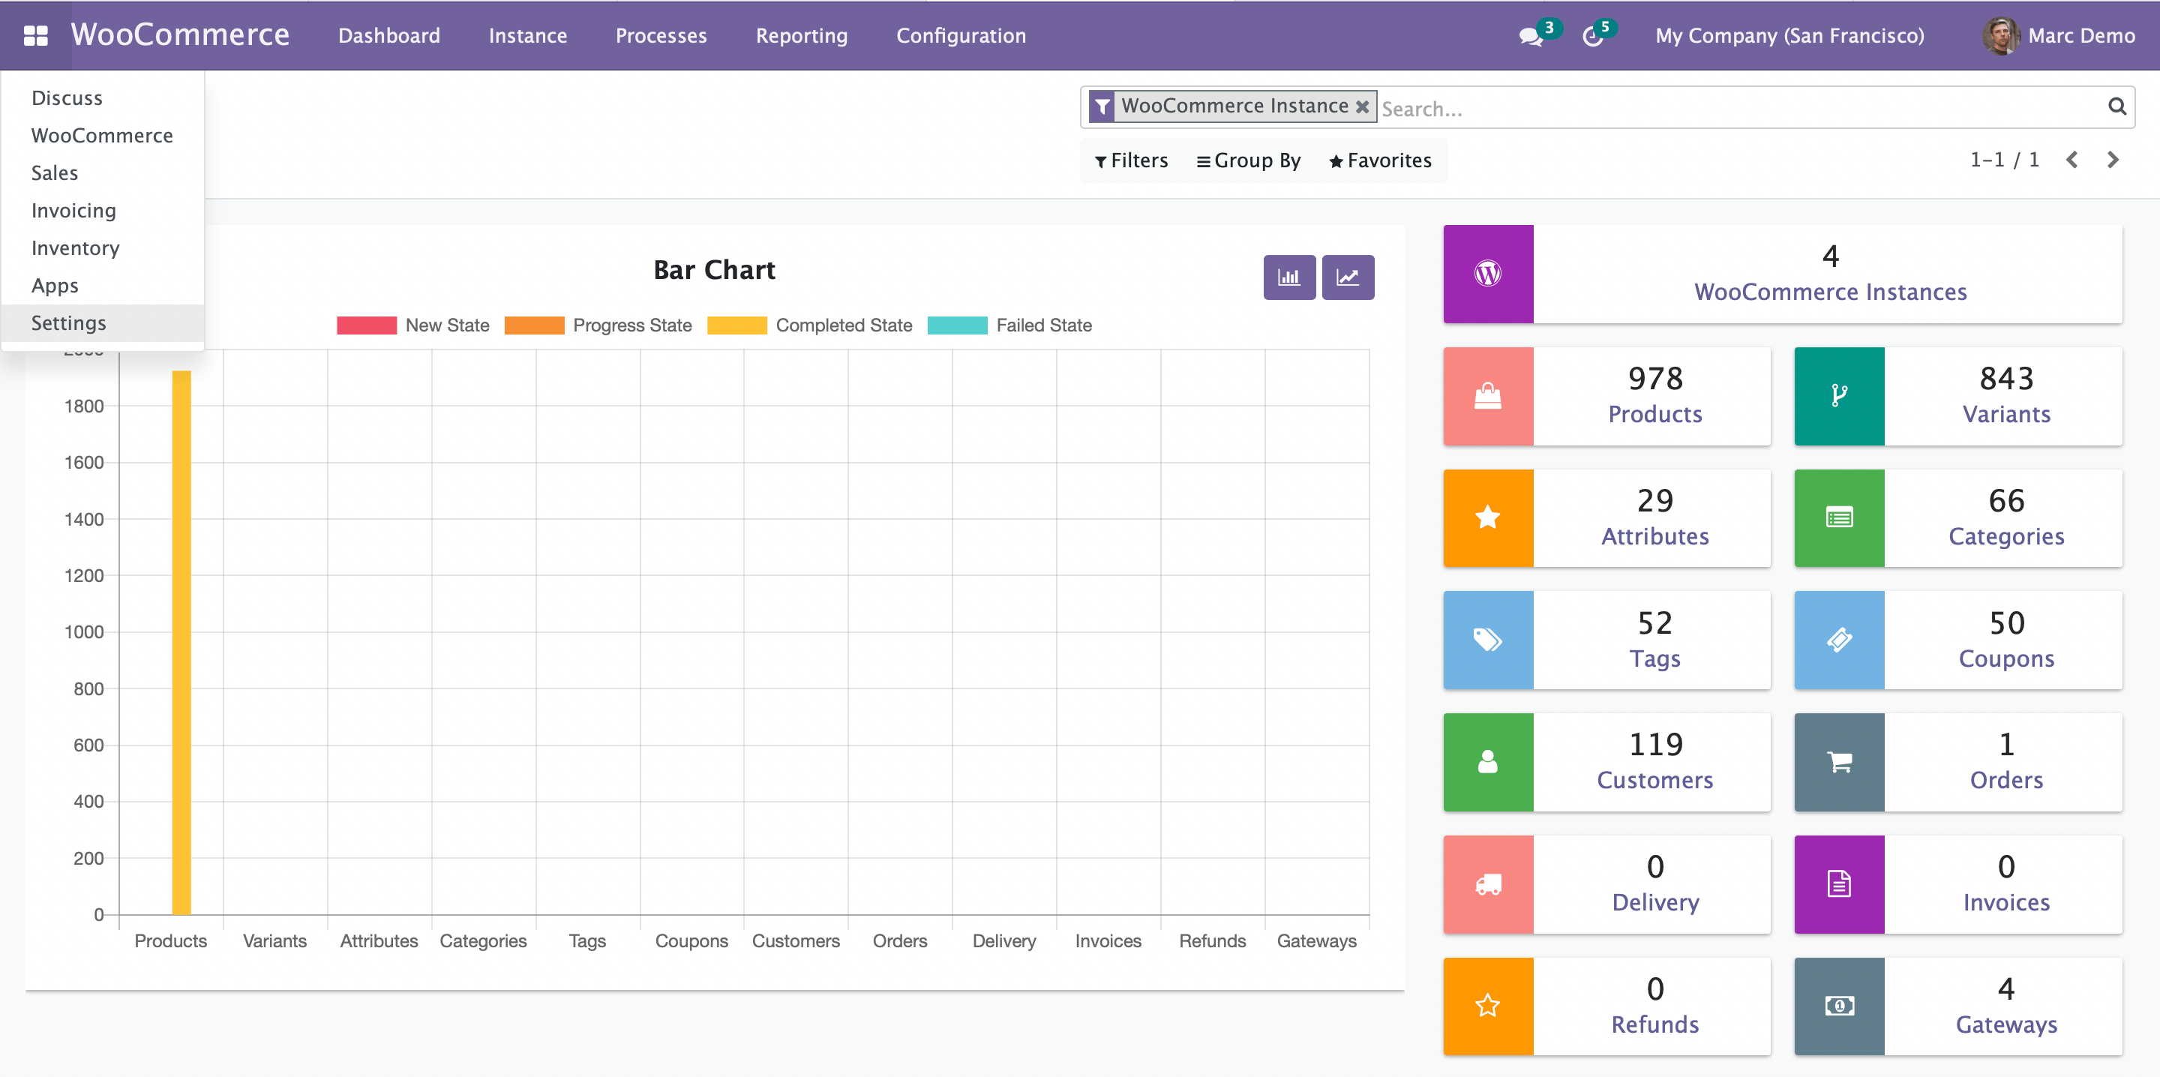Switch to line chart view icon
This screenshot has width=2160, height=1077.
click(x=1348, y=277)
